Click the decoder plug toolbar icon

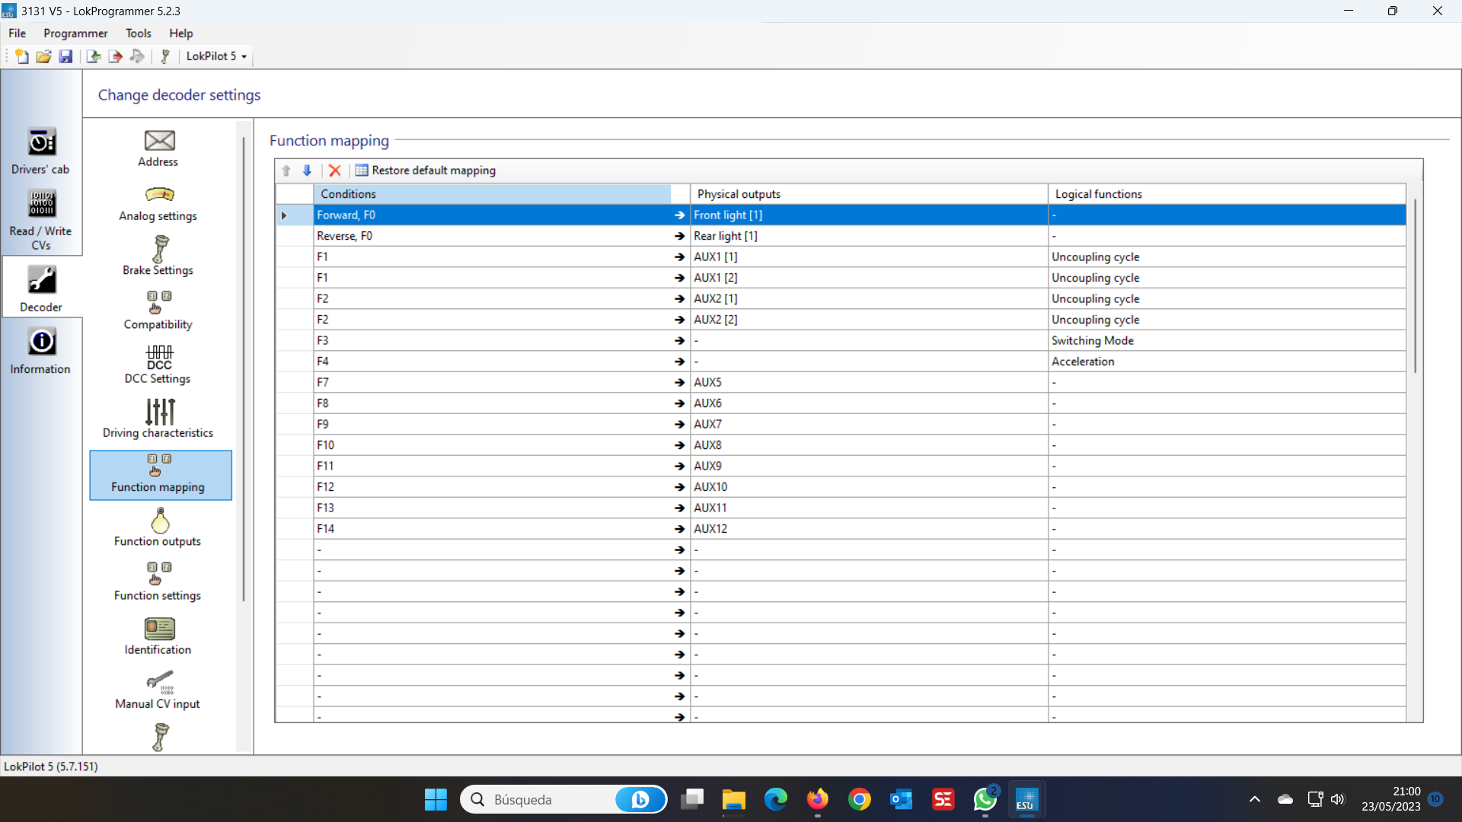click(x=164, y=56)
